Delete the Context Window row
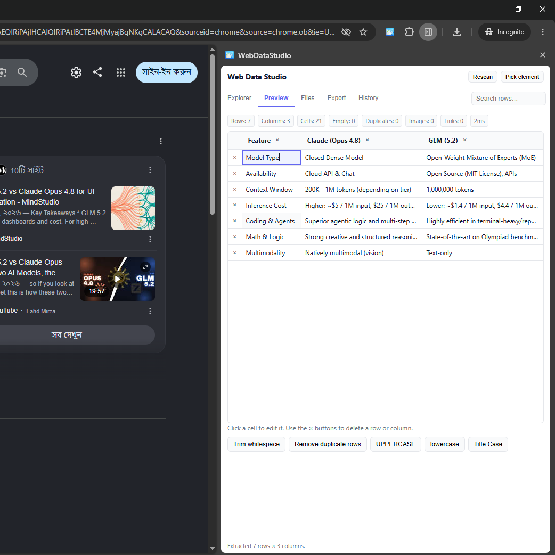Image resolution: width=555 pixels, height=555 pixels. (x=235, y=190)
